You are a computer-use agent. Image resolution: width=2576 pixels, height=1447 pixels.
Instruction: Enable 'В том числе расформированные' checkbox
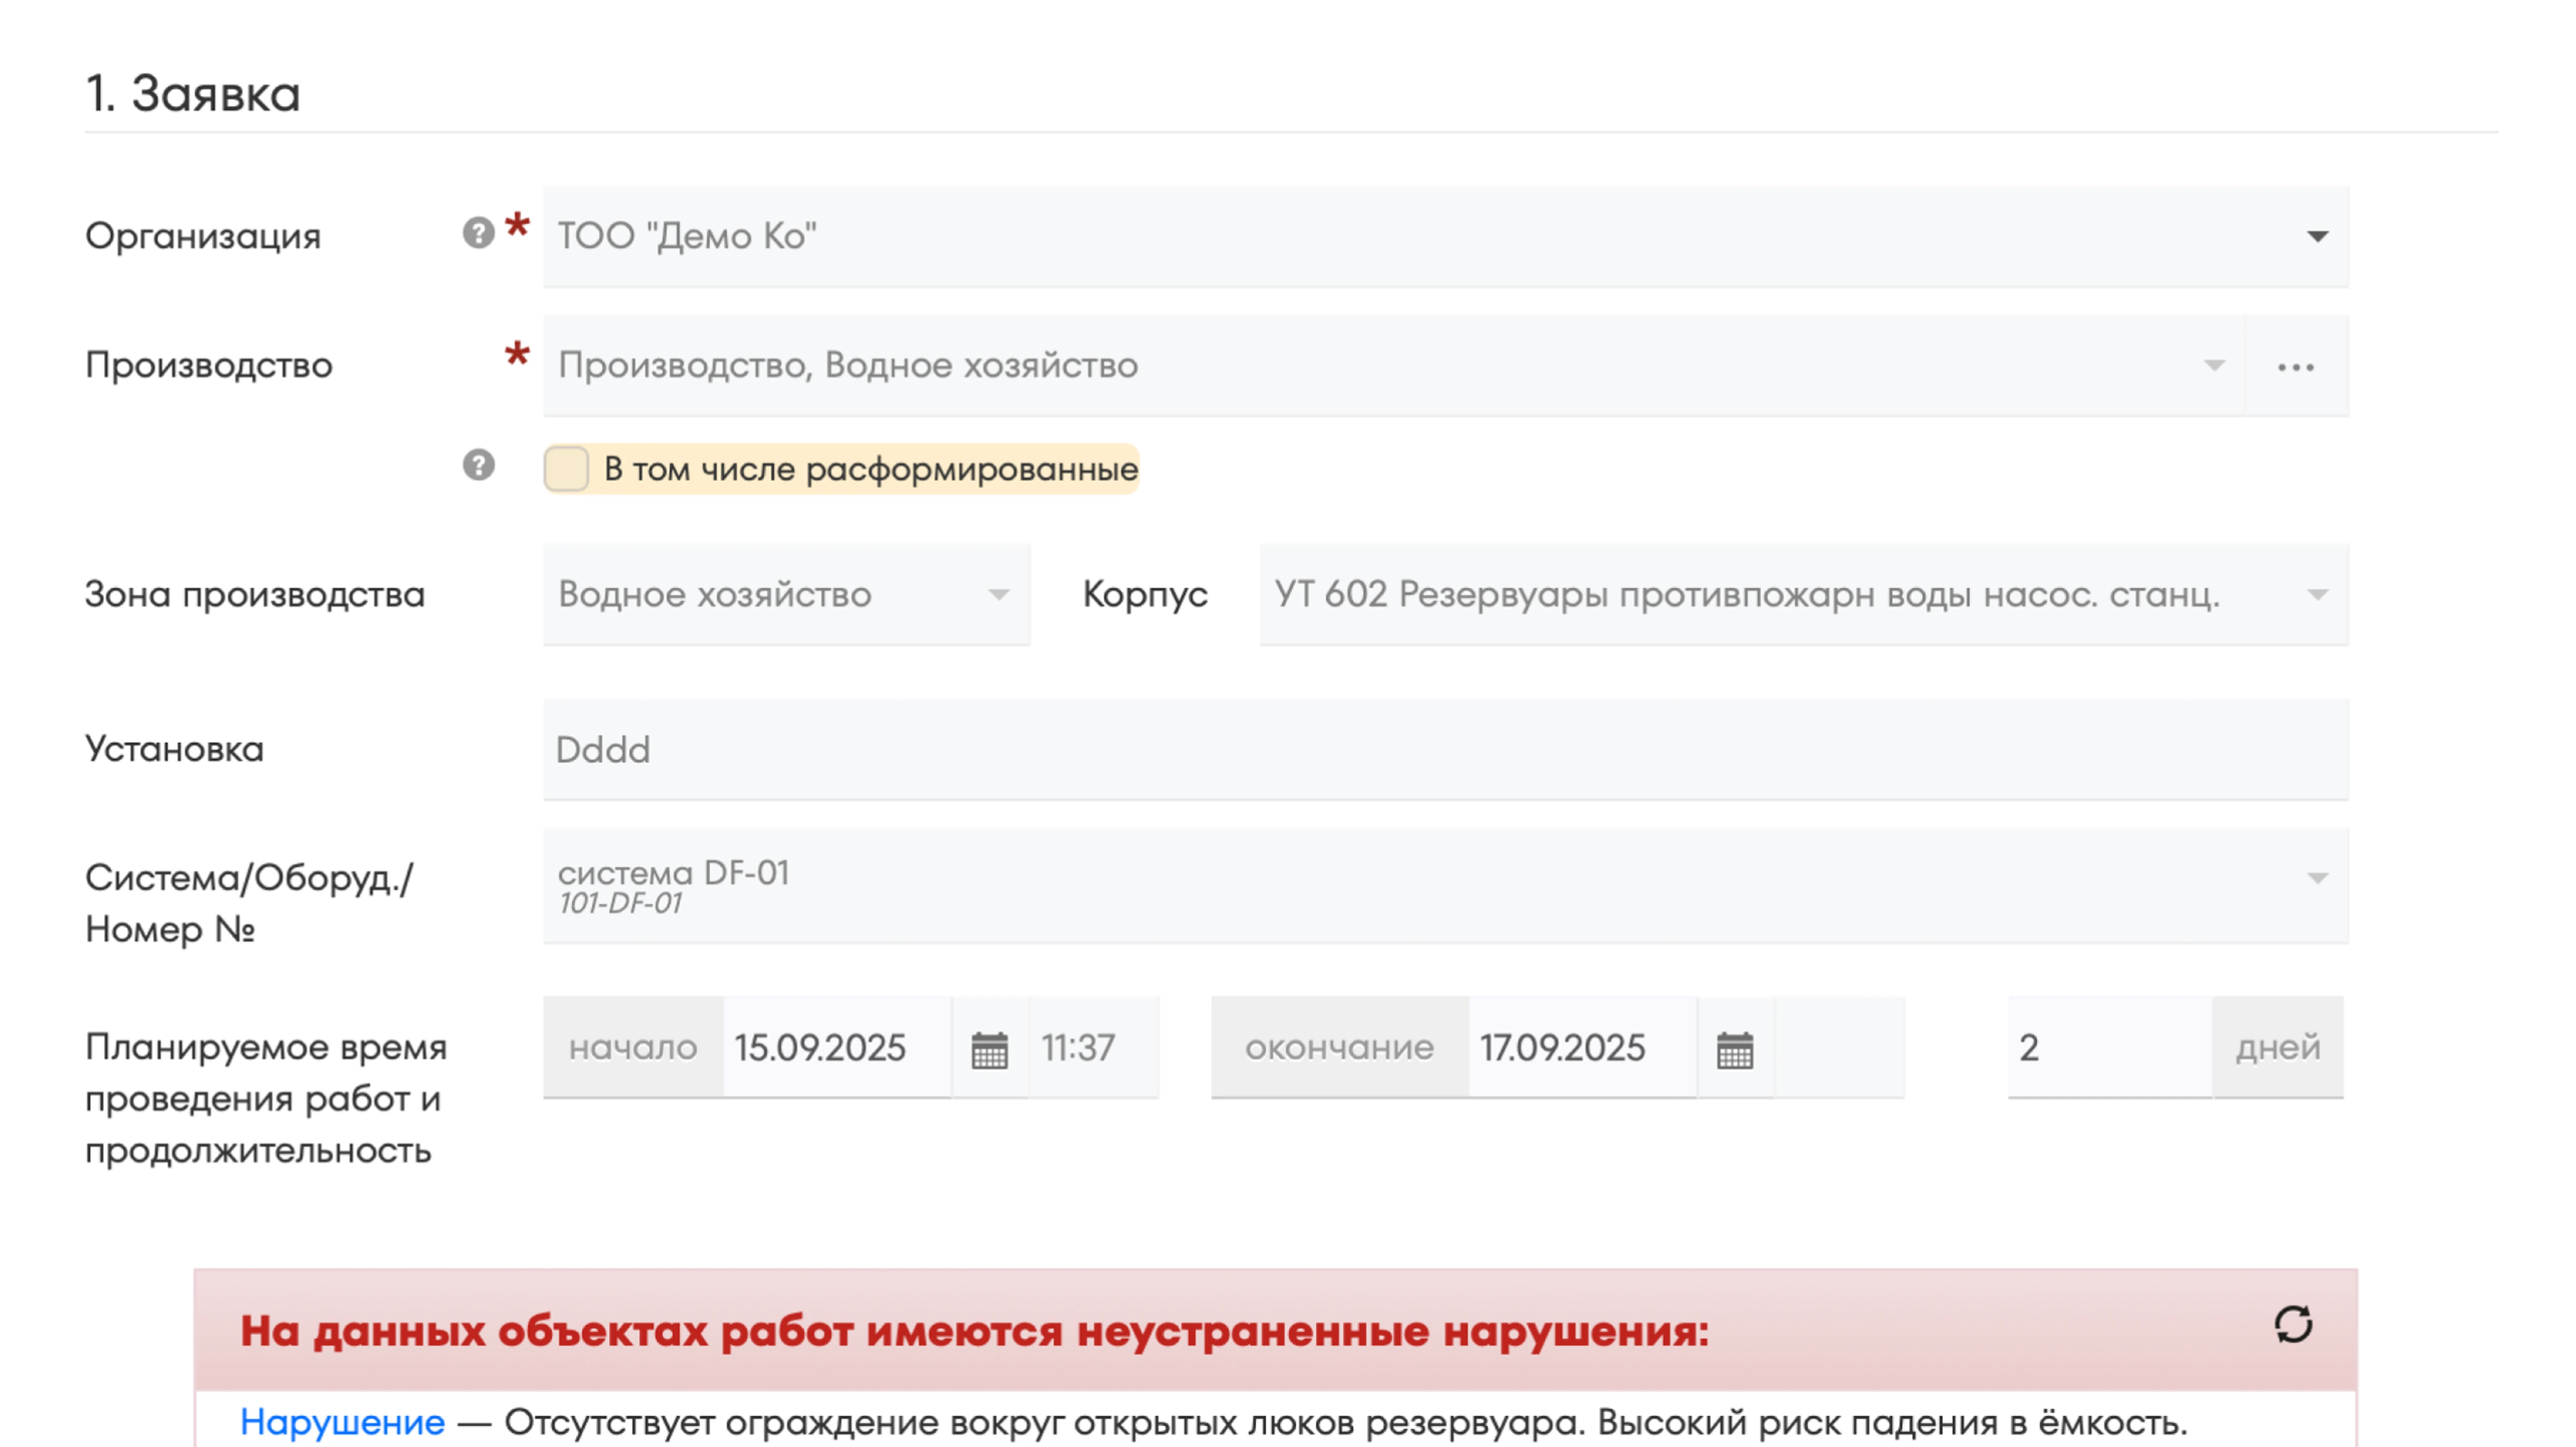click(566, 469)
